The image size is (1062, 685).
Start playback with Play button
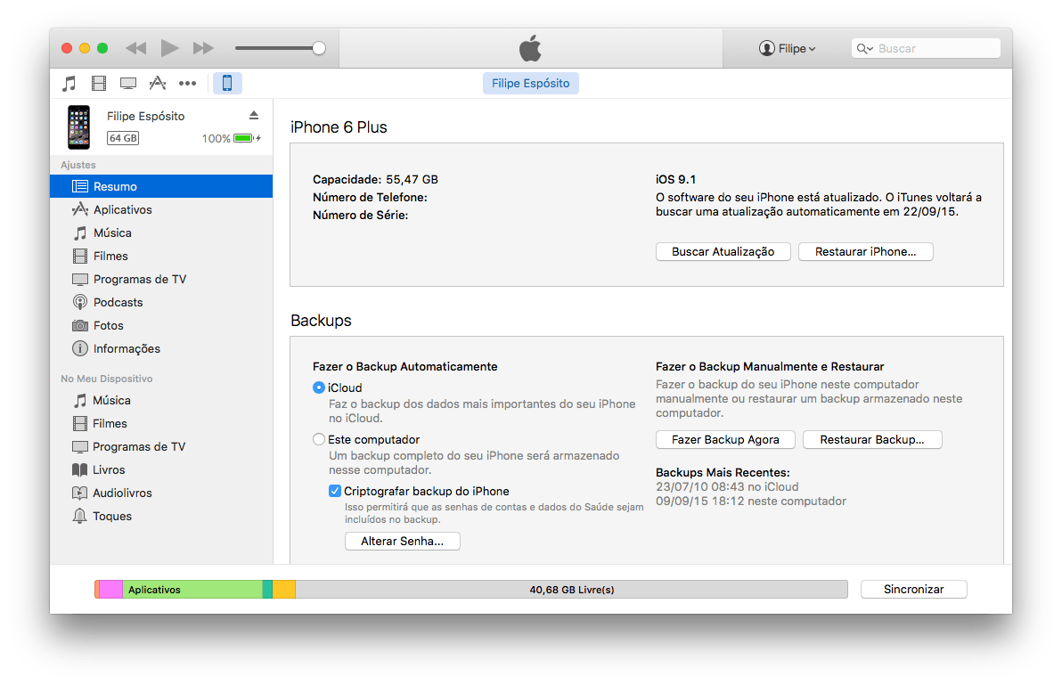click(169, 48)
